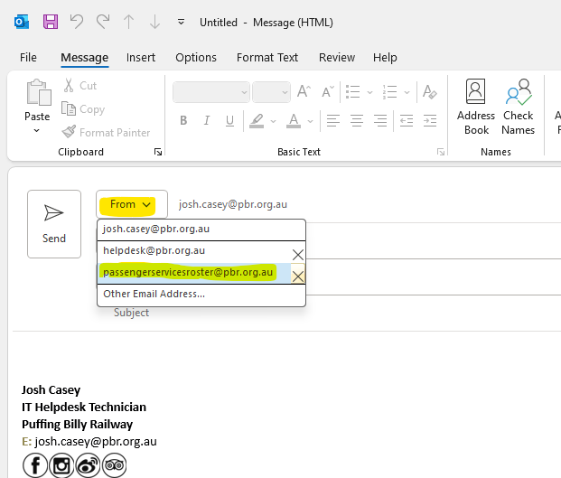Click Check Names
The height and width of the screenshot is (478, 561).
(518, 107)
